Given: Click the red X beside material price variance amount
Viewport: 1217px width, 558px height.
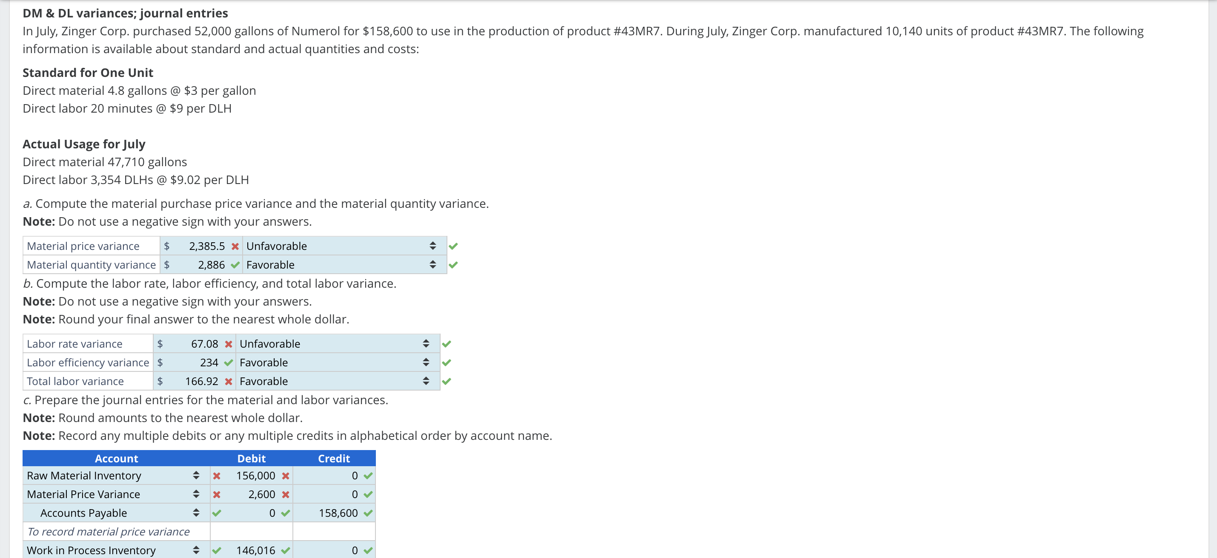Looking at the screenshot, I should pyautogui.click(x=235, y=246).
